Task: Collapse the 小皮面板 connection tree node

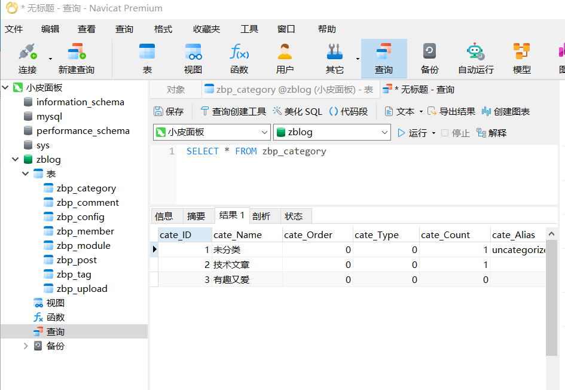Action: click(x=5, y=87)
